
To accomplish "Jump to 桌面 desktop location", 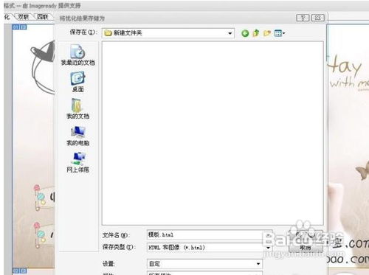I will 77,82.
